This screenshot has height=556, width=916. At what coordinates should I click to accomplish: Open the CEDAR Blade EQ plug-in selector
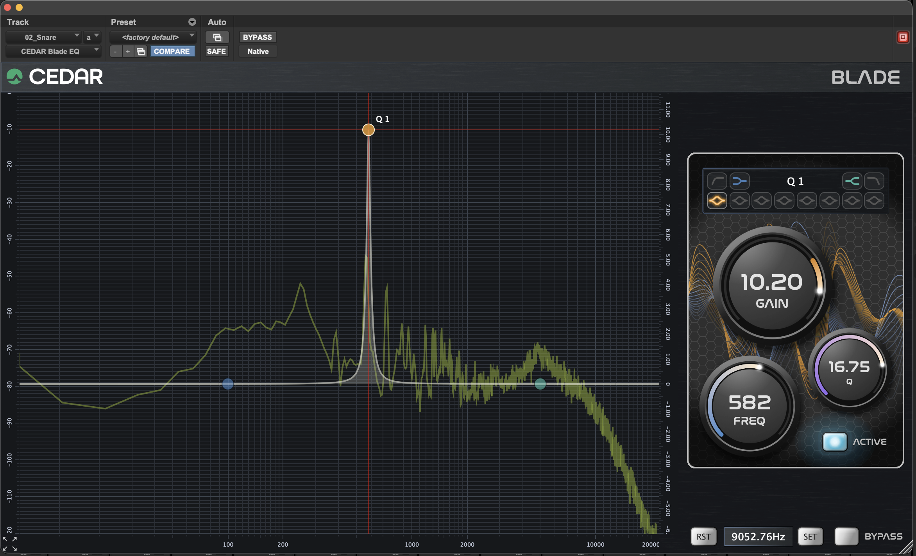pos(54,51)
